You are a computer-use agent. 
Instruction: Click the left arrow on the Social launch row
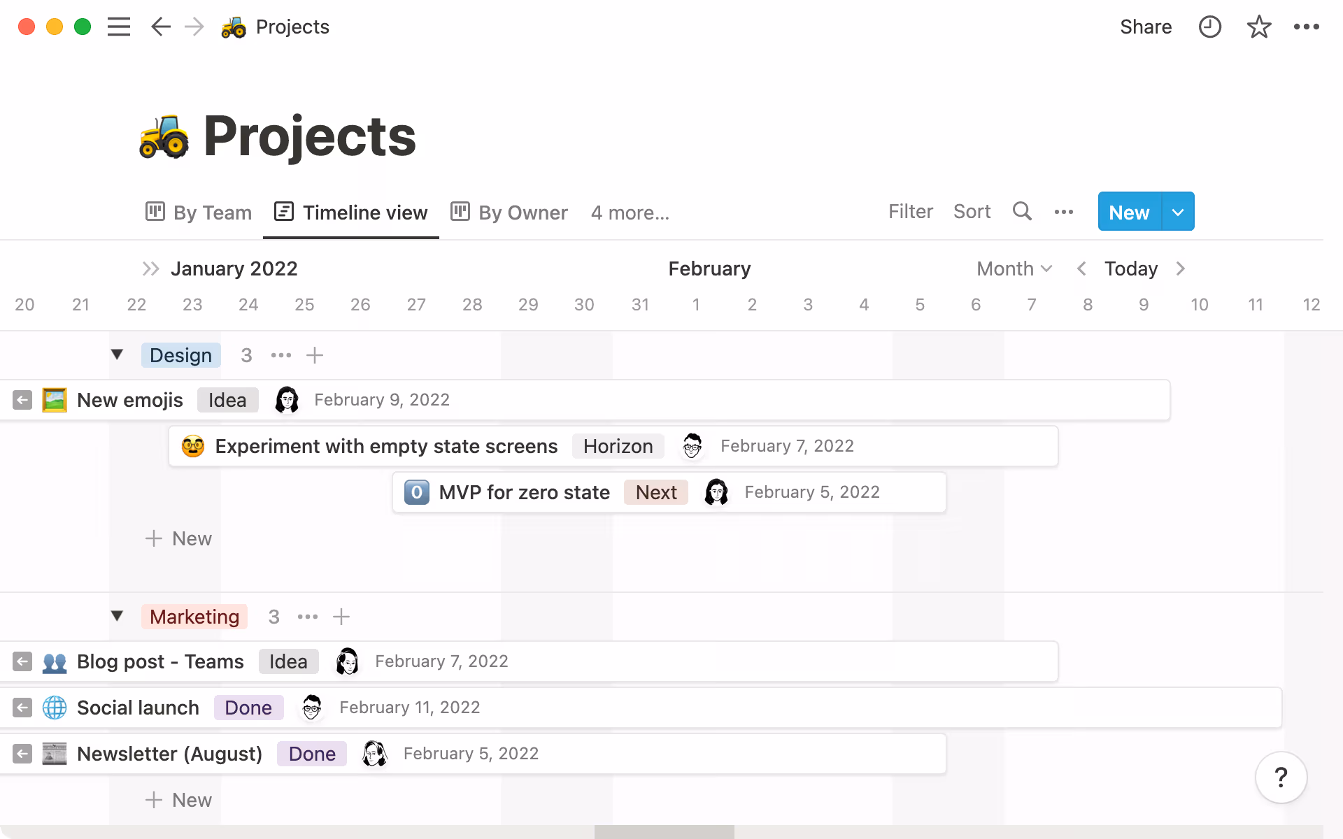22,708
